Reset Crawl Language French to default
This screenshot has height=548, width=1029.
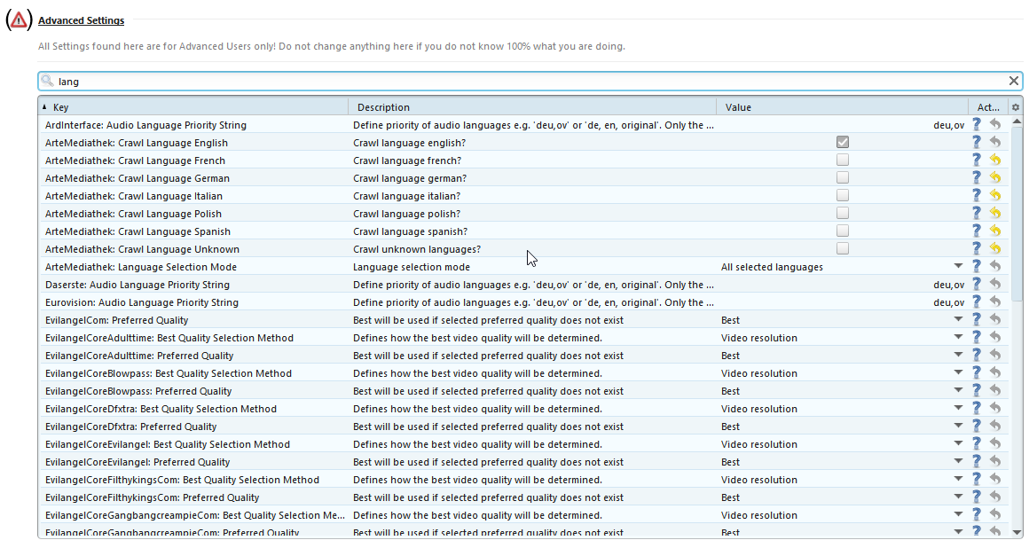click(x=995, y=160)
